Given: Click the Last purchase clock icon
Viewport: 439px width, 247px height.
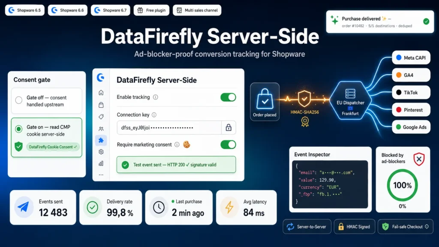Looking at the screenshot, I should [159, 207].
